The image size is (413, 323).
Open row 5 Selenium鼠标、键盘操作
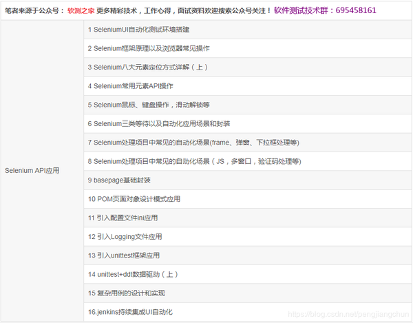tap(248, 105)
